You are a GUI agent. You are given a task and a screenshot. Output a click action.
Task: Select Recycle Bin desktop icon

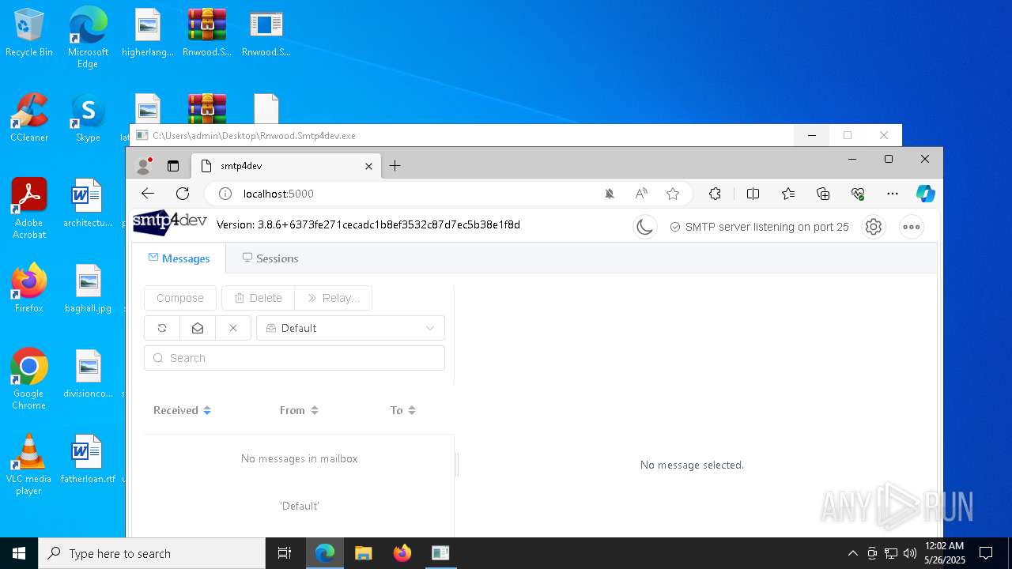coord(29,33)
